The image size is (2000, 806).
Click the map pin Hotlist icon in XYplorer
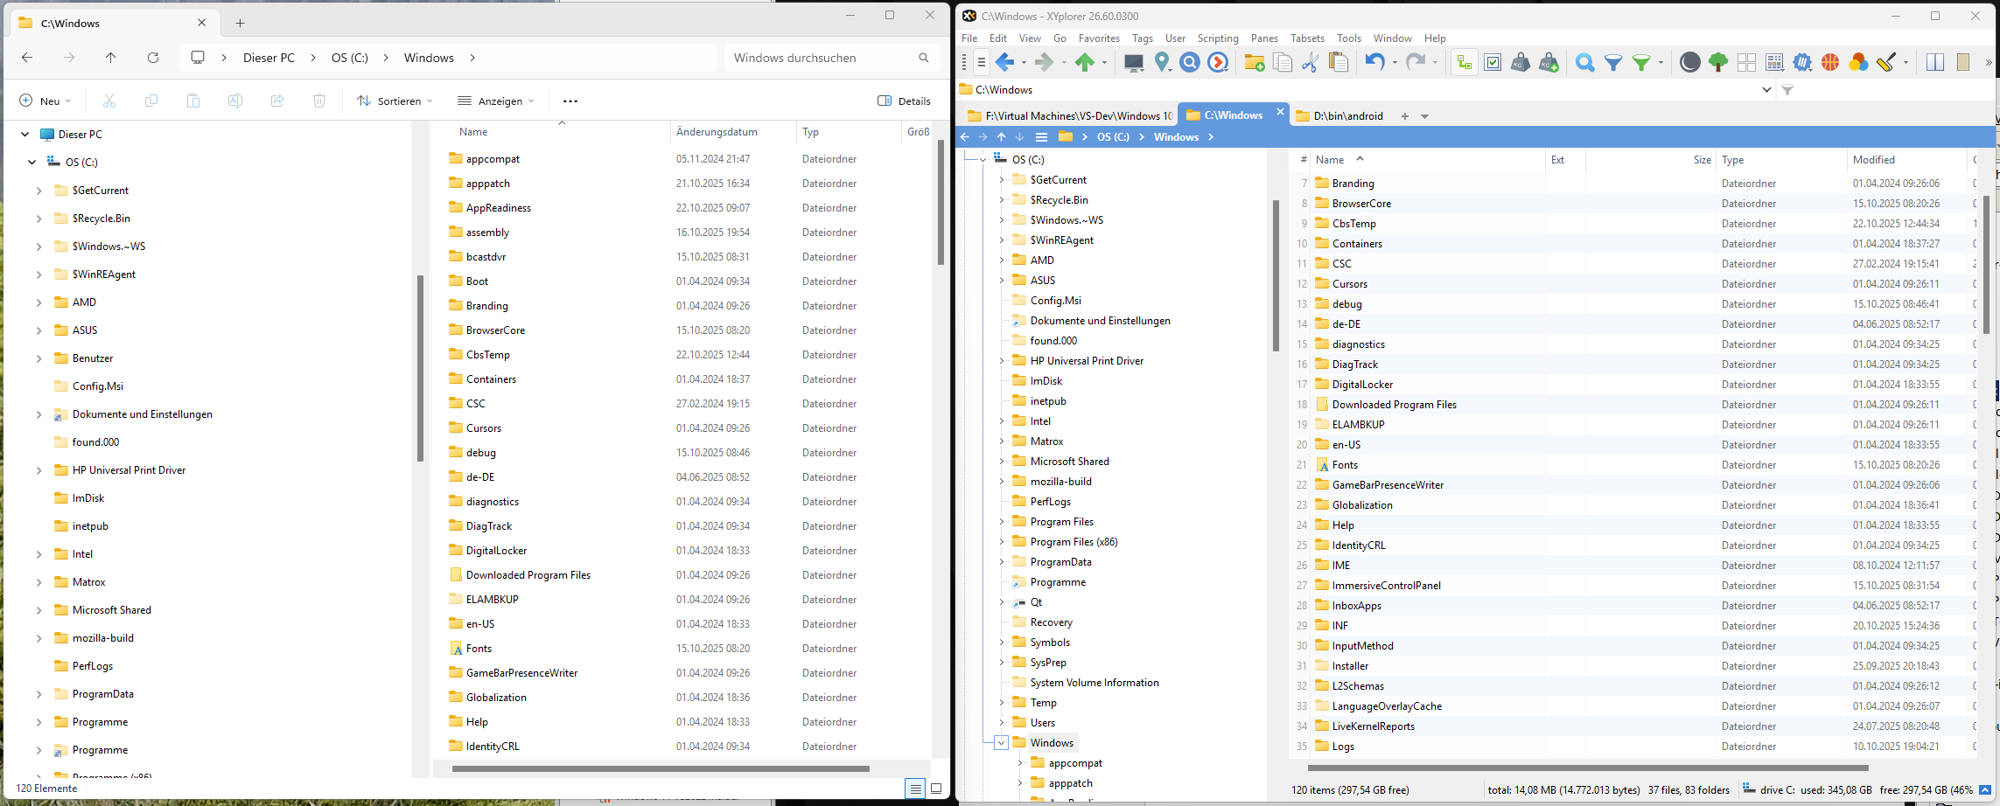pyautogui.click(x=1162, y=62)
